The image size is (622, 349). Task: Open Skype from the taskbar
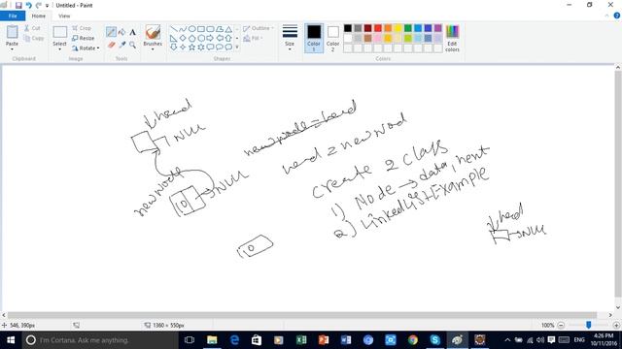(434, 340)
